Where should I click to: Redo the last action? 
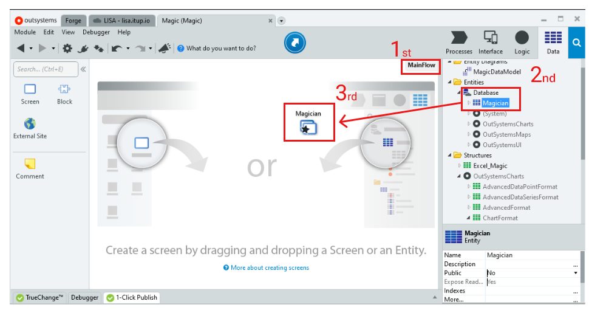point(140,48)
